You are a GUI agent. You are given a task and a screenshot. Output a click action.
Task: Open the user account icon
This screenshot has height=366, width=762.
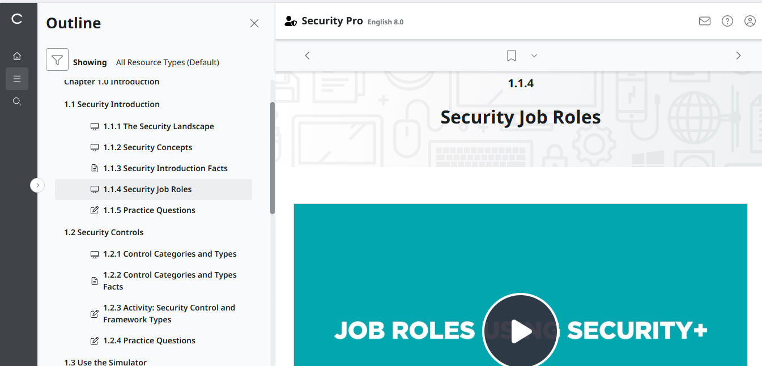750,20
